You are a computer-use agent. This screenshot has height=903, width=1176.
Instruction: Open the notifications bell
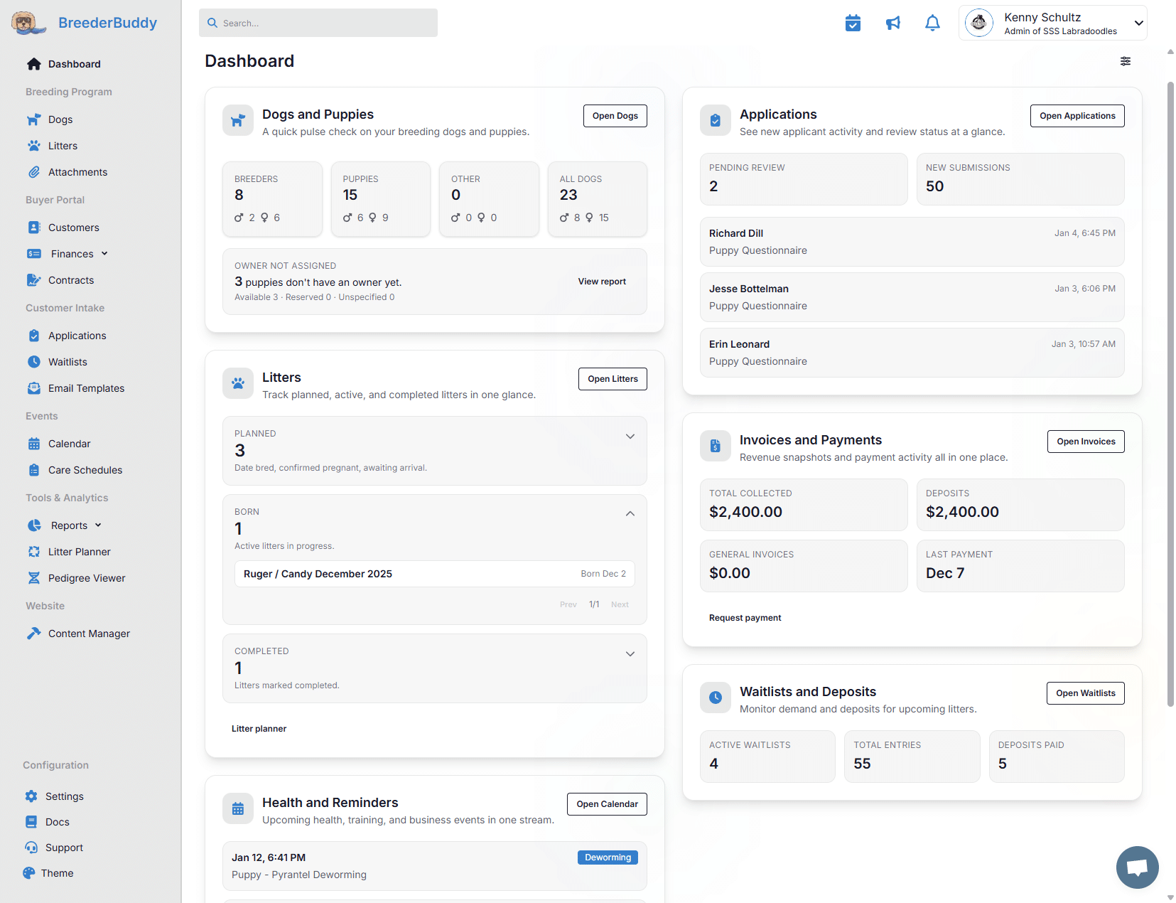tap(932, 23)
